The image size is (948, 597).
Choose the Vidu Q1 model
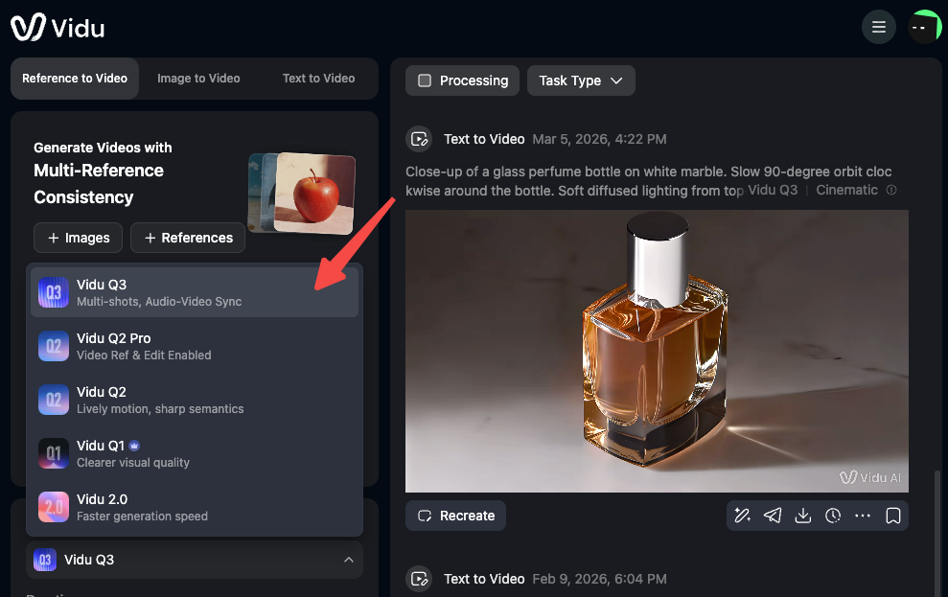pos(195,454)
